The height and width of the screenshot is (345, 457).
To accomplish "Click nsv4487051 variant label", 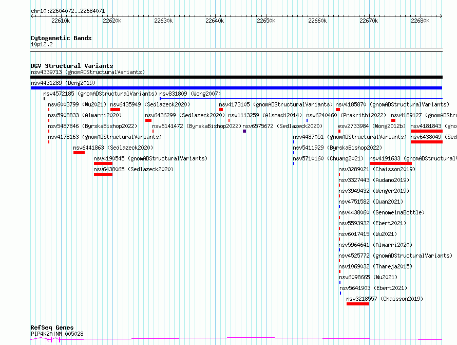I will click(350, 137).
